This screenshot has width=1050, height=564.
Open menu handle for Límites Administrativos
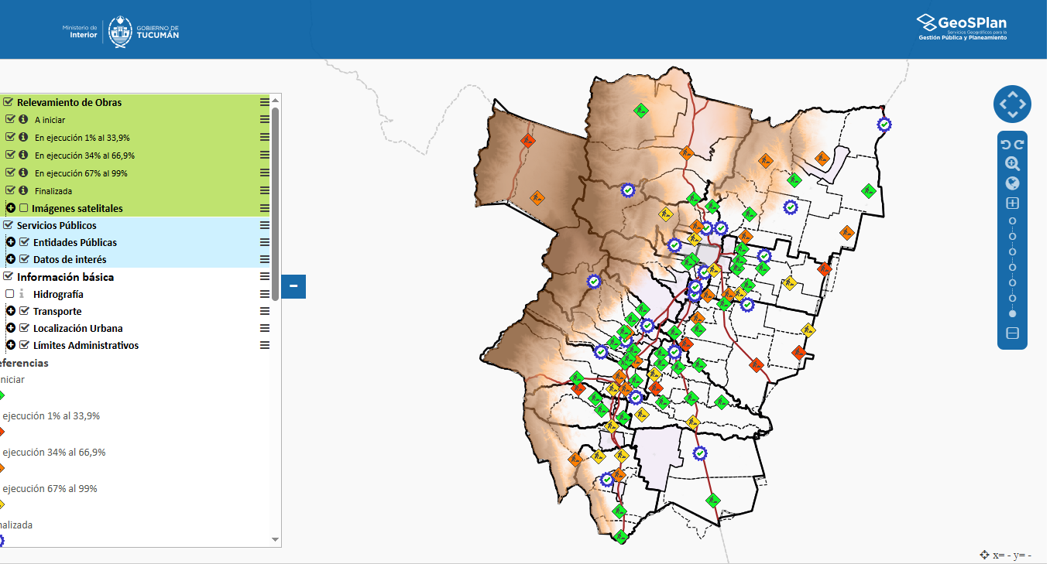pos(265,345)
